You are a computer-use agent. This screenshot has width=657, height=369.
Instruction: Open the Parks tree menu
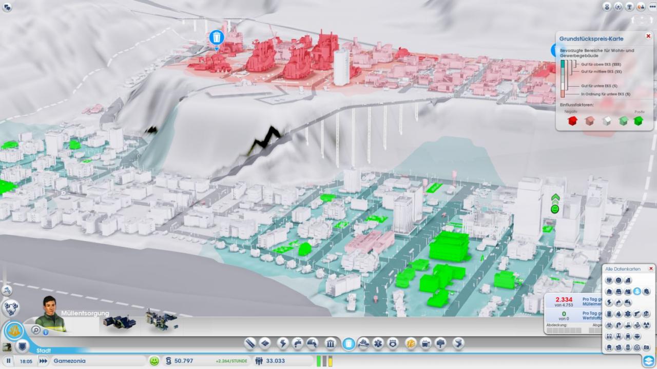tap(440, 343)
